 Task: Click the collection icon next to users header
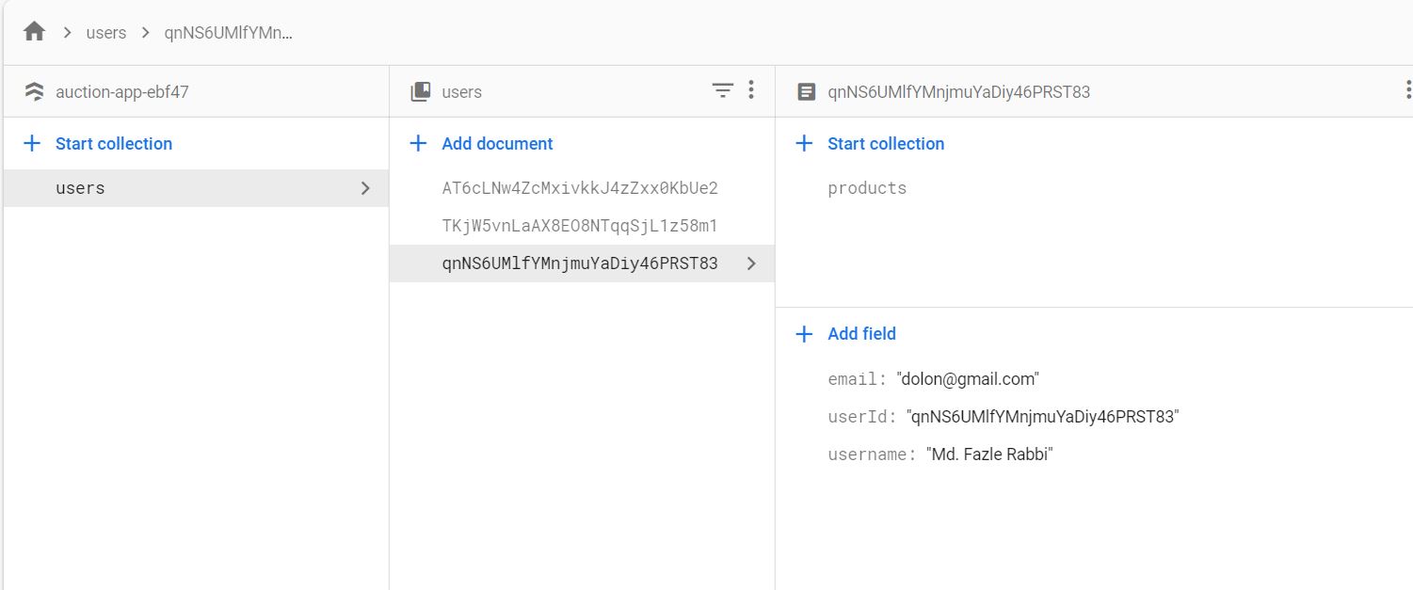point(421,91)
